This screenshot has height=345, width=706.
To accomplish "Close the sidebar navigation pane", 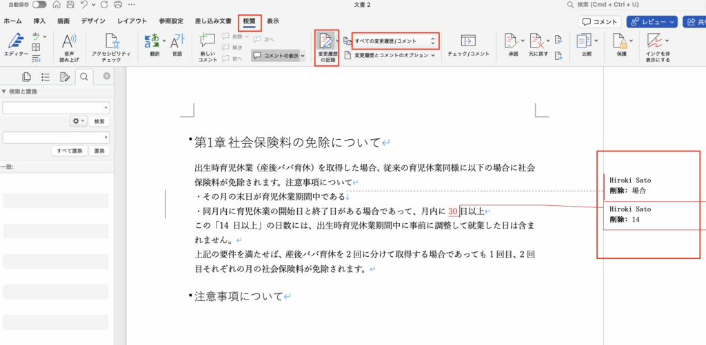I will click(x=107, y=76).
